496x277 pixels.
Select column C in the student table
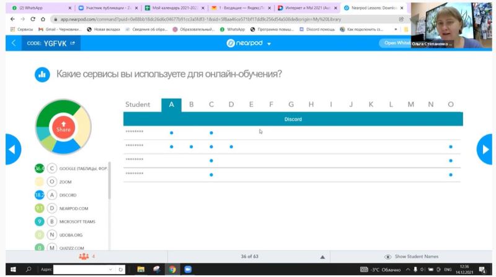click(x=211, y=104)
